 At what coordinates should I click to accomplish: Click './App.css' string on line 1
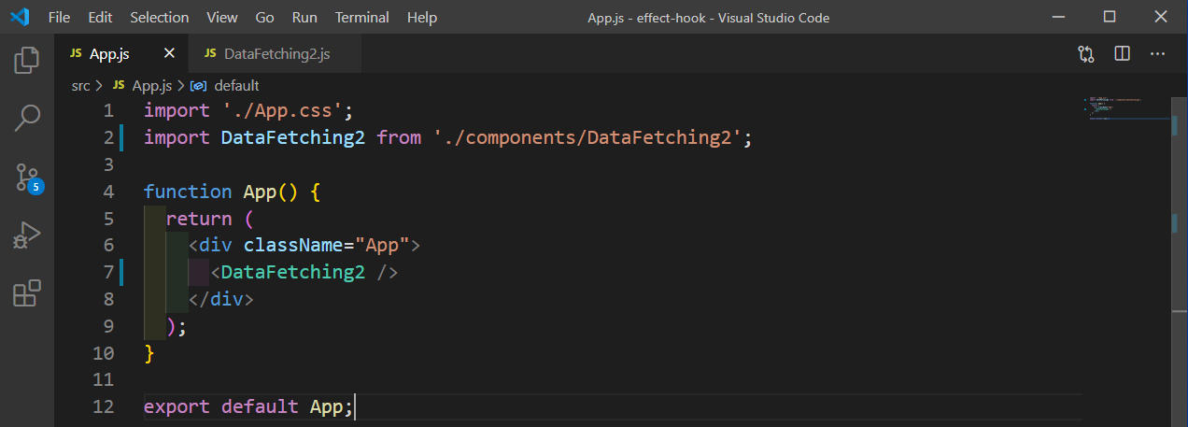281,110
